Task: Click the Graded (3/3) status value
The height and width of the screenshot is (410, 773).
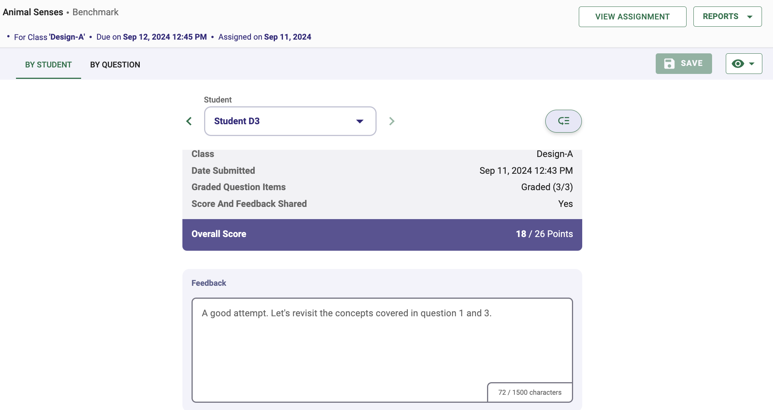Action: (x=547, y=187)
